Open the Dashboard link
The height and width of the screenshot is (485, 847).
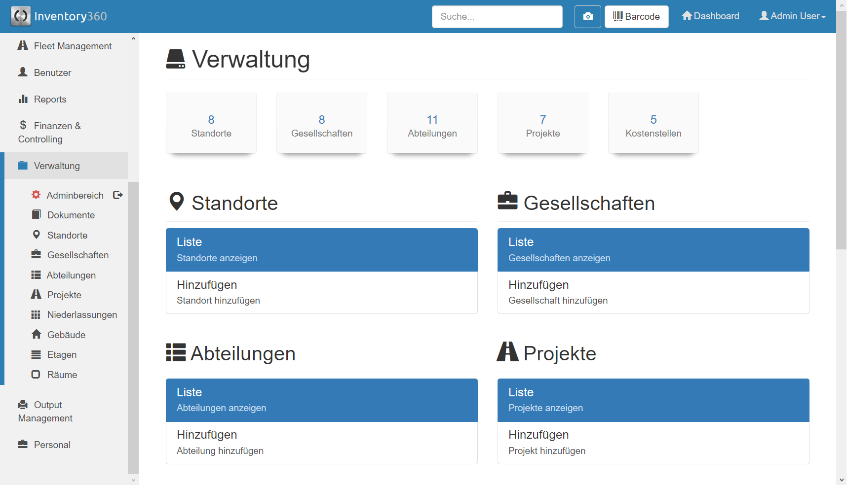point(710,16)
